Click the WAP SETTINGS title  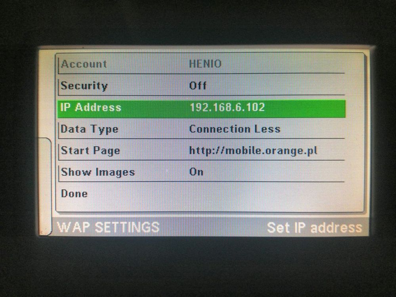click(108, 227)
